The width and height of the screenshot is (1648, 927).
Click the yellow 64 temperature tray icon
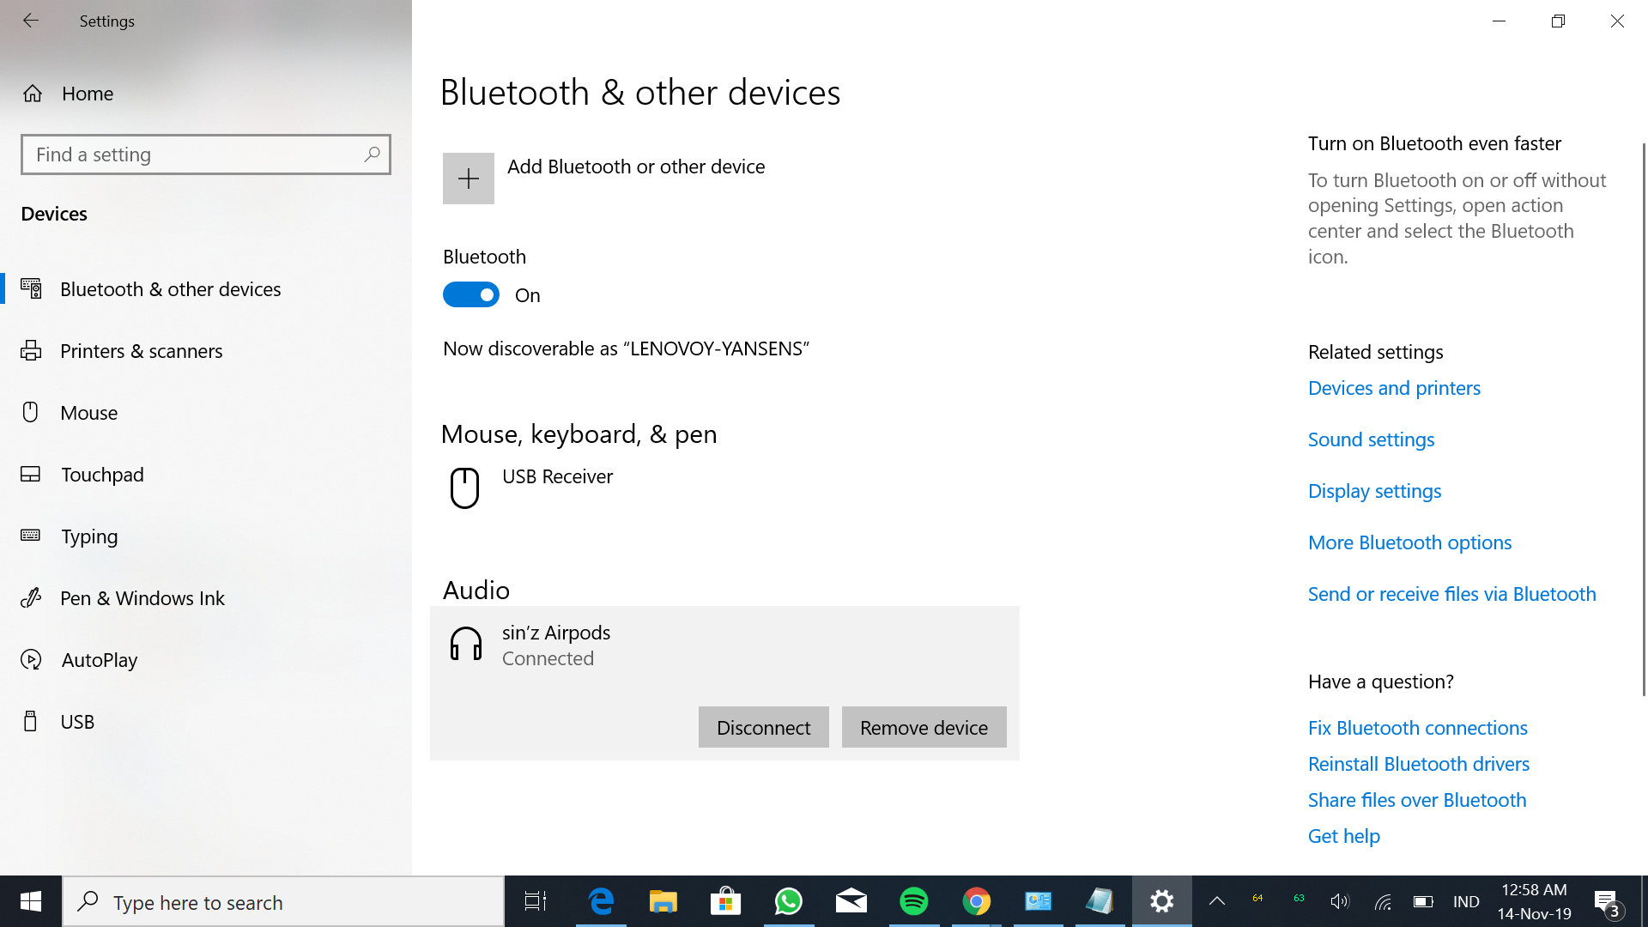[1257, 899]
